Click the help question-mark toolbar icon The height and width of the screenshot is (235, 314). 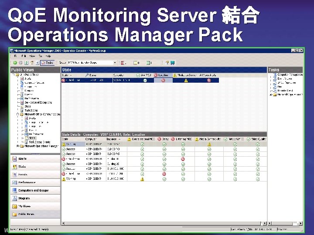(x=167, y=63)
